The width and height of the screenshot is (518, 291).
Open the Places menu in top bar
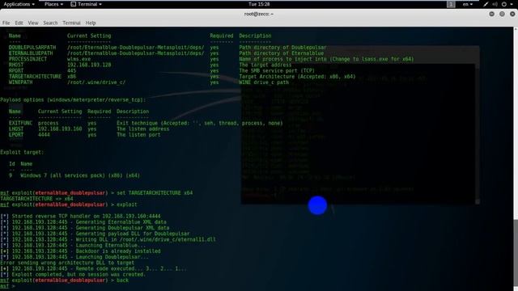pos(53,4)
